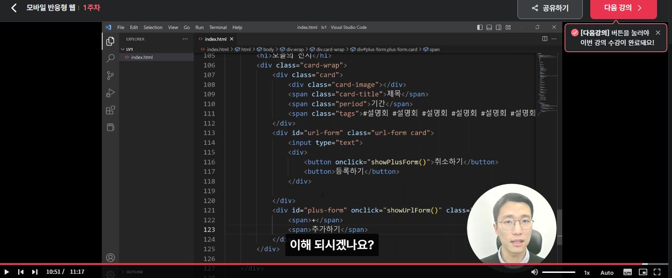Click the input type="text" code on line 114
672x278 pixels.
point(325,142)
